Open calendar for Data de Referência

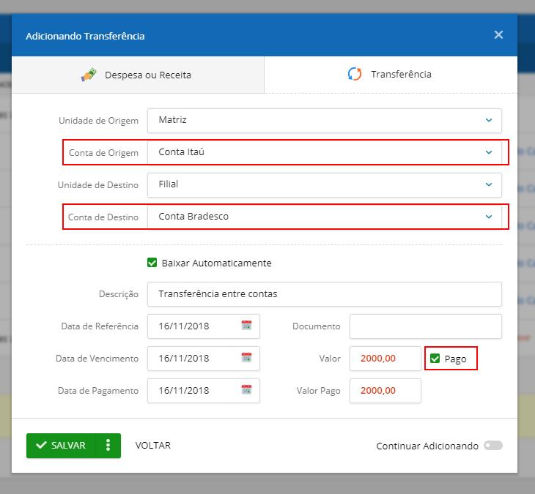coord(246,326)
